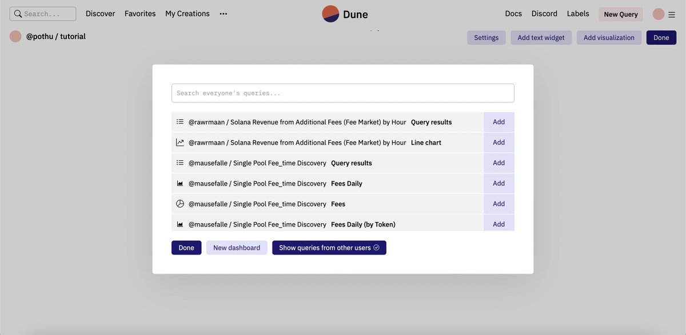Focus the Search everyone's queries field
The height and width of the screenshot is (335, 686).
[343, 93]
